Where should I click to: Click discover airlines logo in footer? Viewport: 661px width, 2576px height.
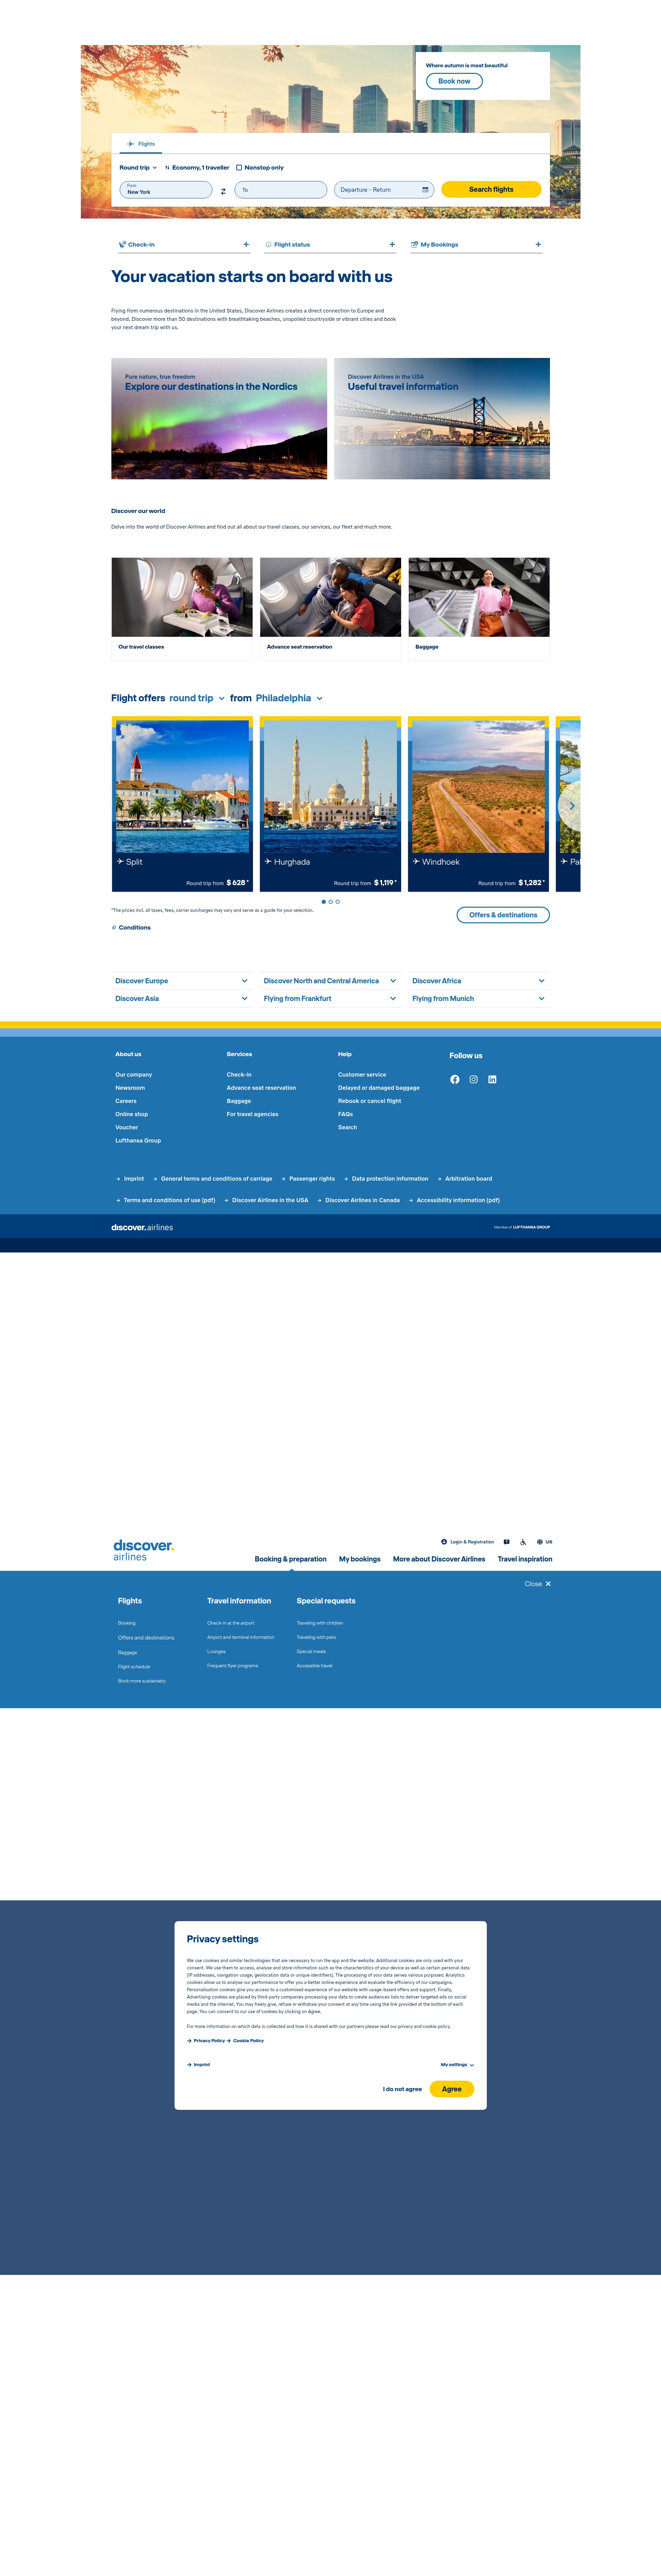(142, 1227)
